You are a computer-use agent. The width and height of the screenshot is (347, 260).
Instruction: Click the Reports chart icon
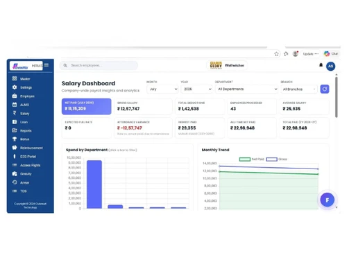(x=15, y=130)
